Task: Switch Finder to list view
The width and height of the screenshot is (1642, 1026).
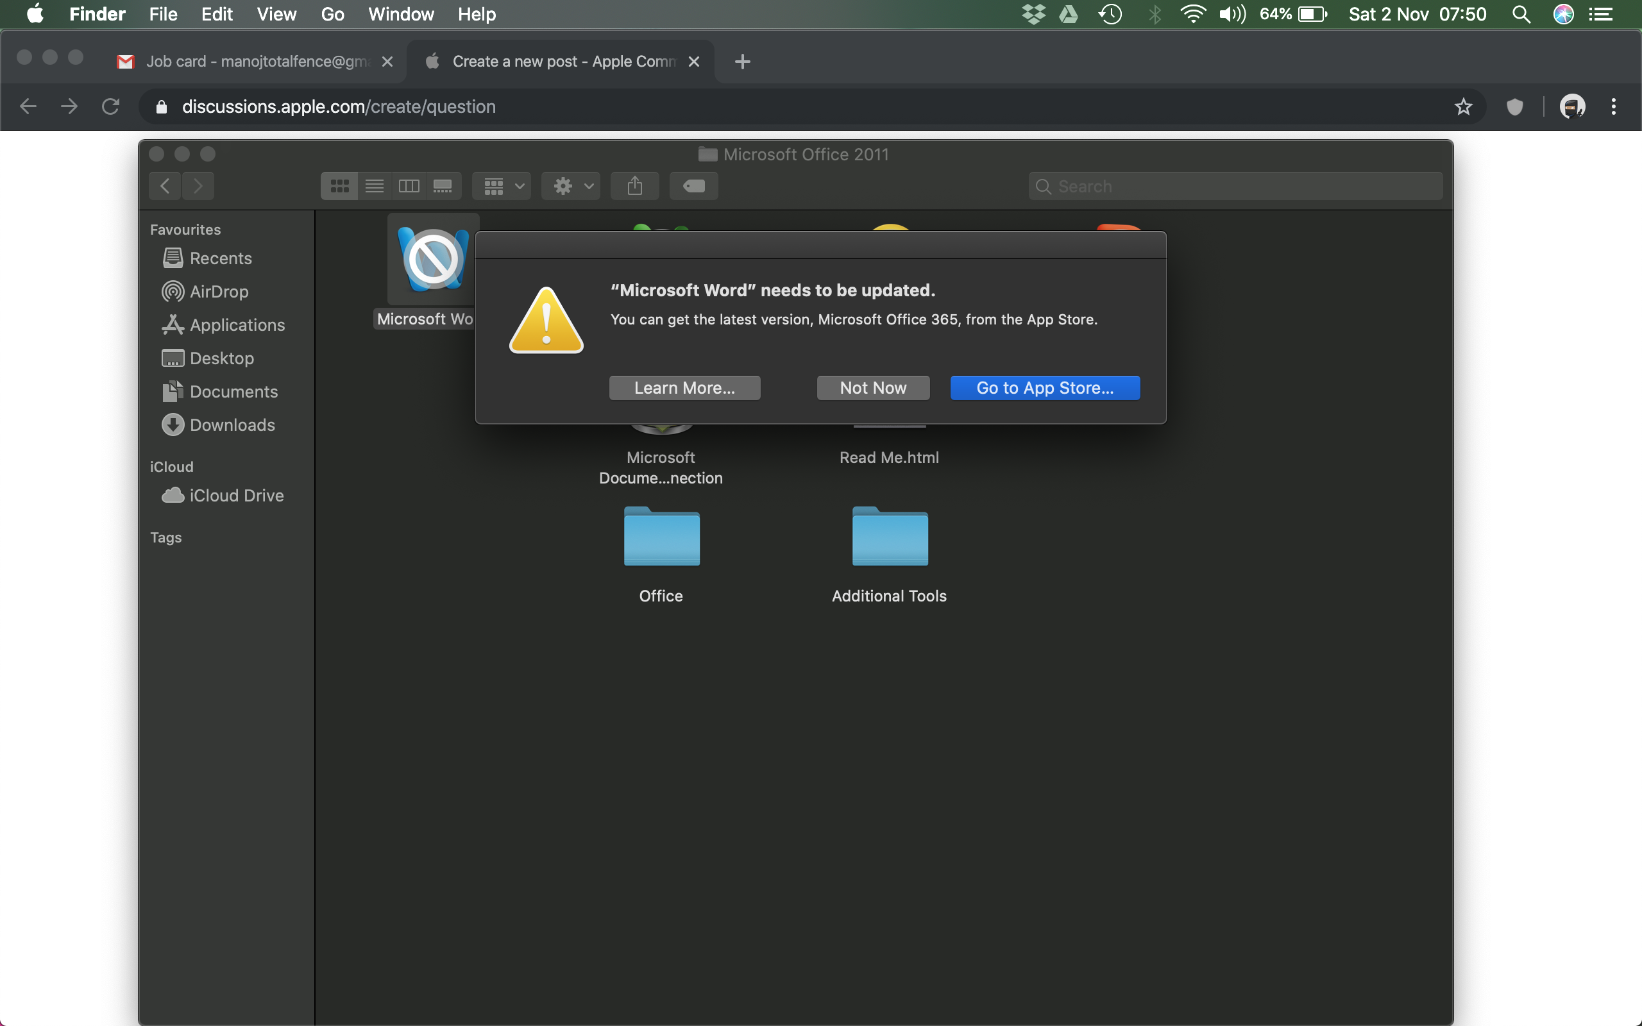Action: [375, 186]
